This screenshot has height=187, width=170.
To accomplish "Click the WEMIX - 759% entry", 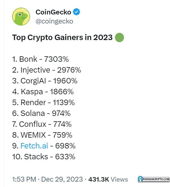I will pos(42,135).
